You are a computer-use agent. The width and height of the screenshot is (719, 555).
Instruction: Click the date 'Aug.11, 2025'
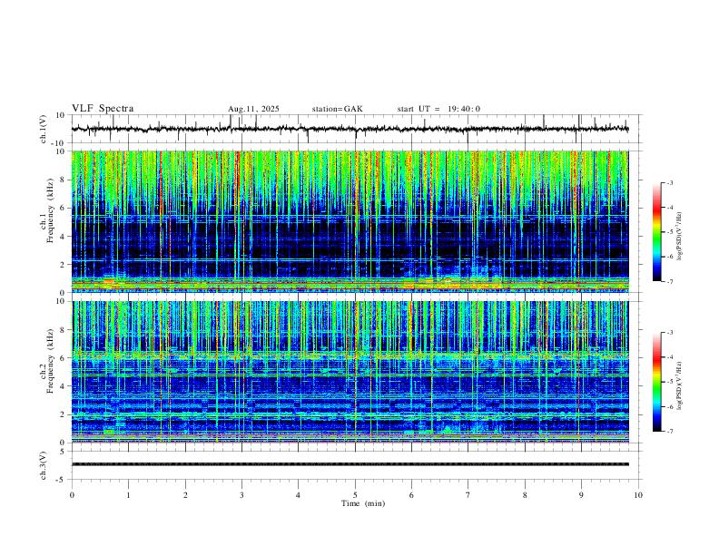point(253,109)
